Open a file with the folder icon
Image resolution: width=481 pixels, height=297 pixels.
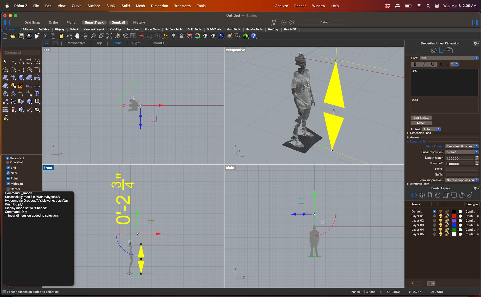pos(13,36)
